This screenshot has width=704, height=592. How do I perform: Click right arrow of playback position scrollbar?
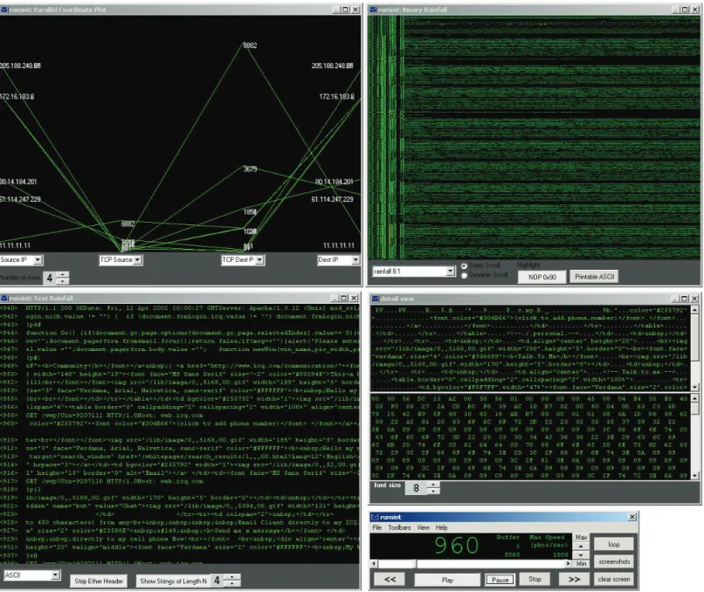pyautogui.click(x=568, y=564)
